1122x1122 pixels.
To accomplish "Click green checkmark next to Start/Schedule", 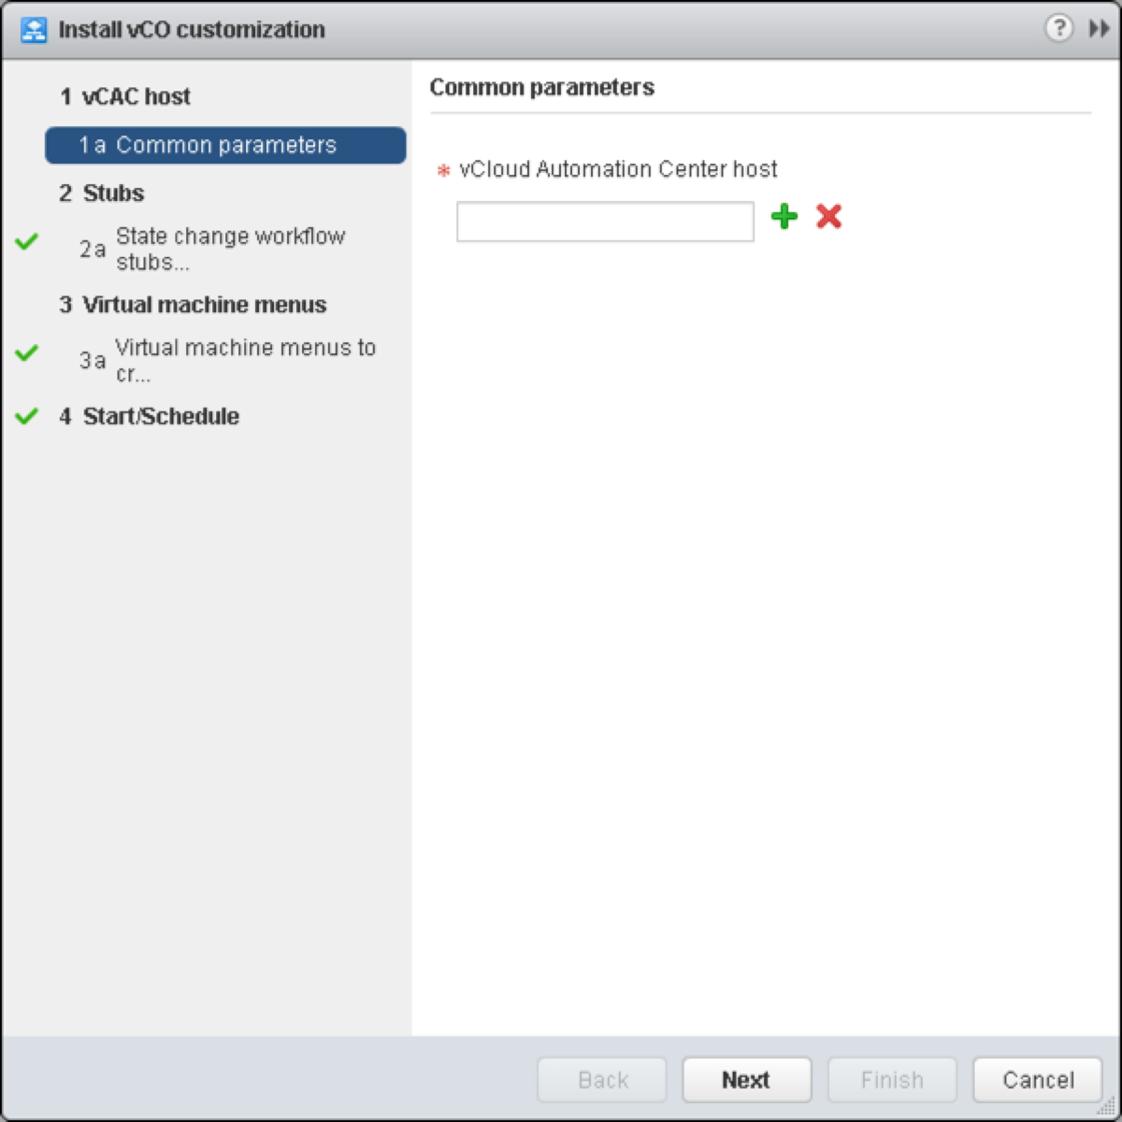I will [27, 416].
